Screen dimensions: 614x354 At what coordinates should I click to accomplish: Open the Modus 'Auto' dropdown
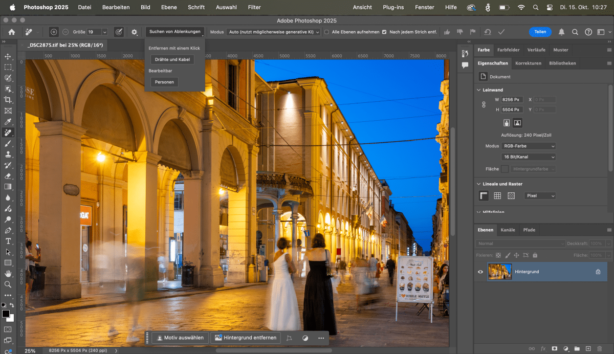(x=274, y=32)
